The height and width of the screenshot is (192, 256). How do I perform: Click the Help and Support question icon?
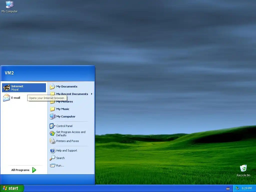click(52, 150)
